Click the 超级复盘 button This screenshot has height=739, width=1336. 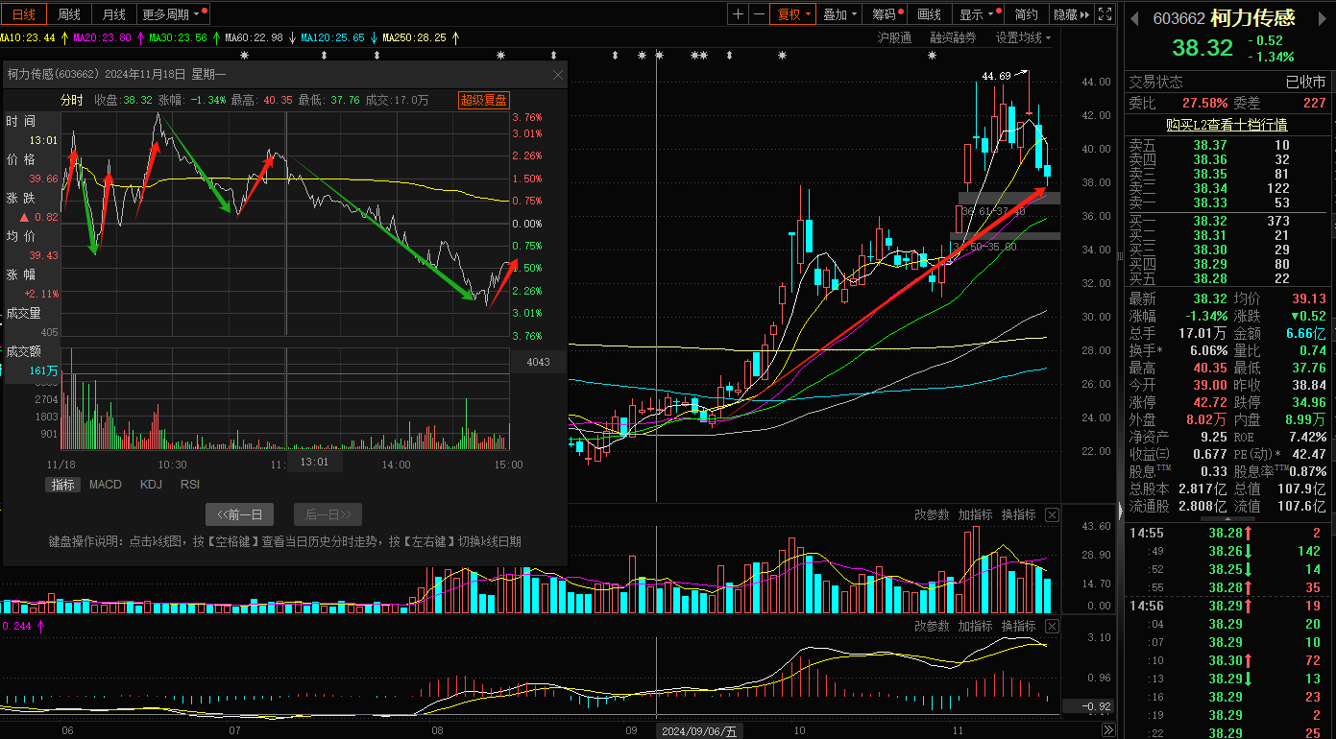coord(484,100)
